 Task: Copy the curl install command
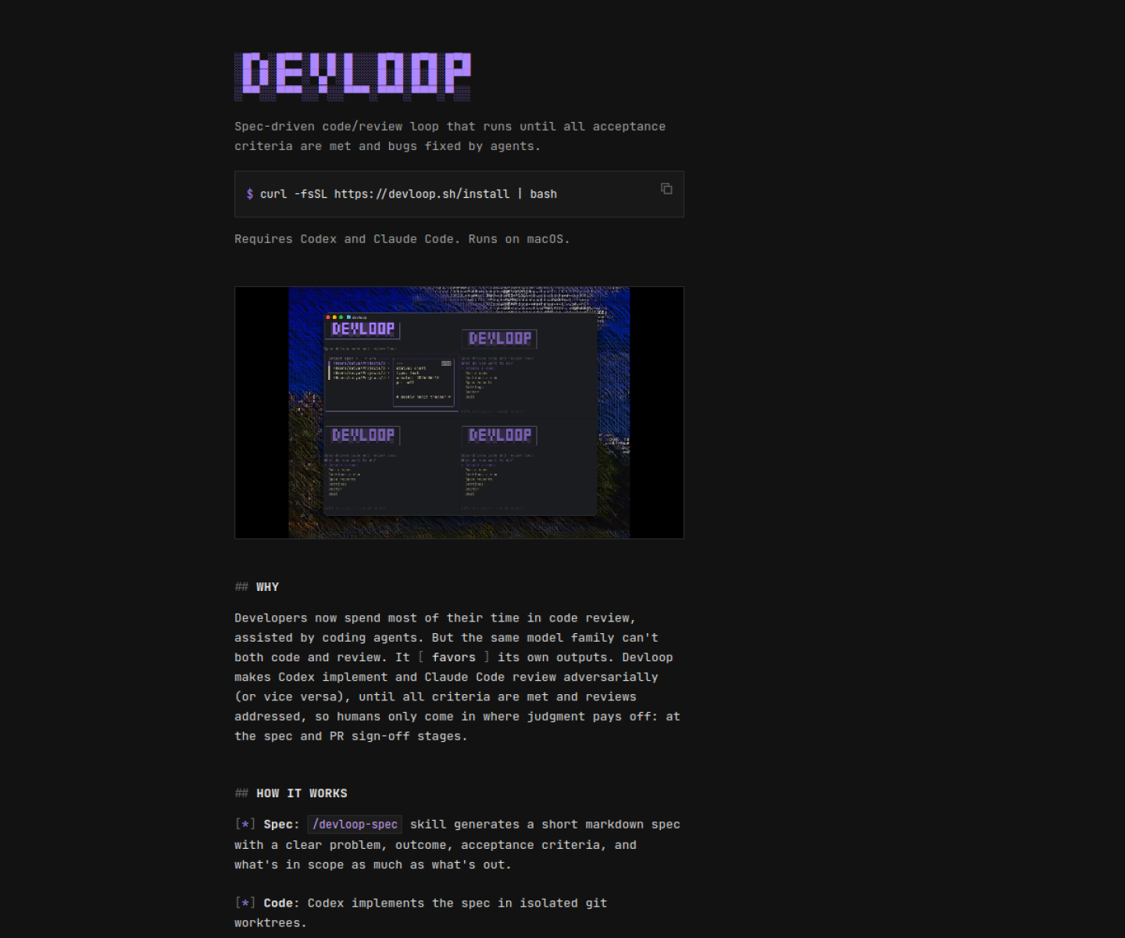point(666,188)
